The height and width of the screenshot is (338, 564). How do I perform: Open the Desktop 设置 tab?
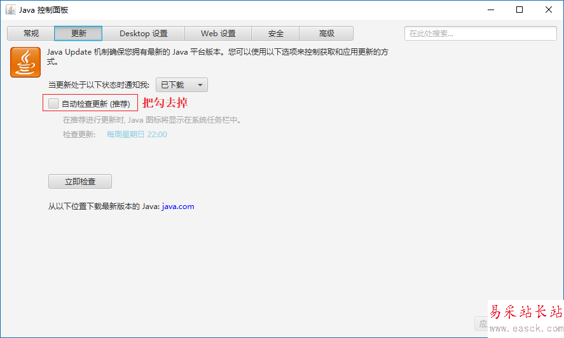(144, 34)
